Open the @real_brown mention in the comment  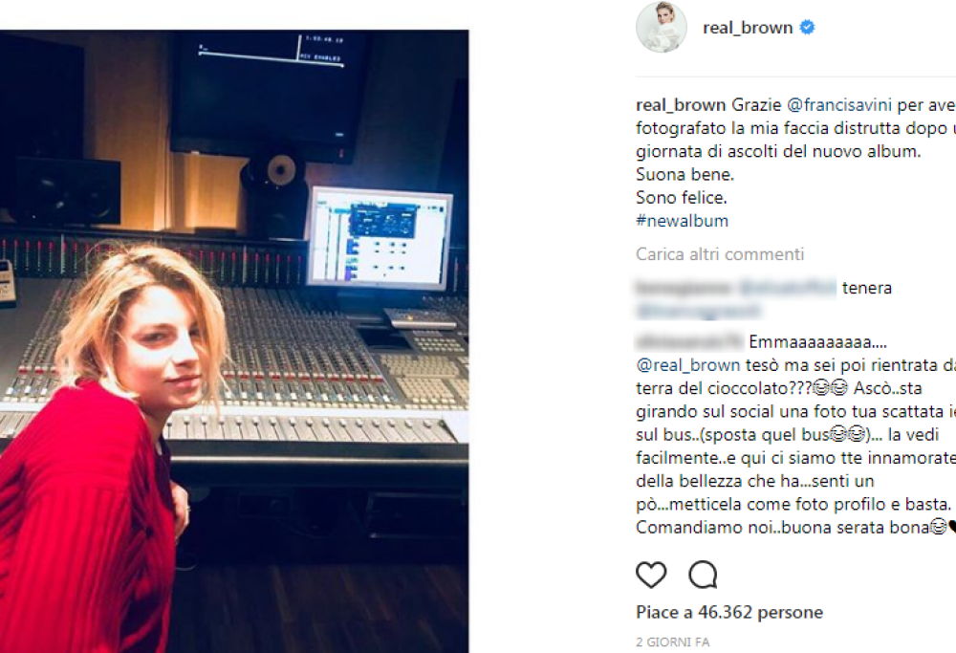tap(687, 364)
